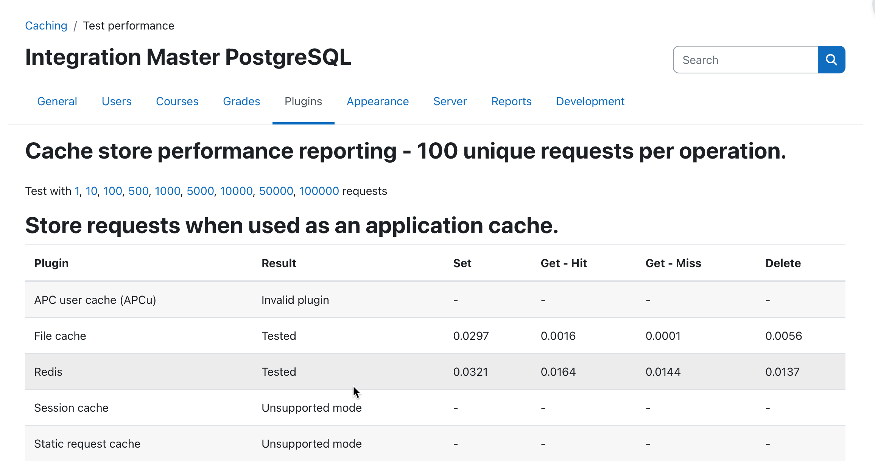Select the File cache plugin cell

click(x=60, y=336)
